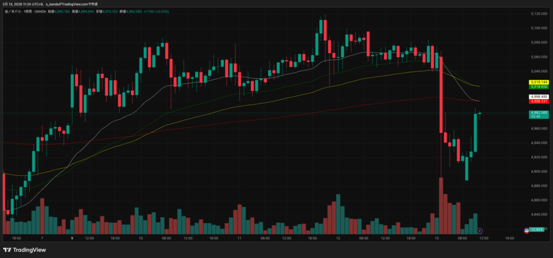Click the latest green candle at the right edge

coord(475,132)
